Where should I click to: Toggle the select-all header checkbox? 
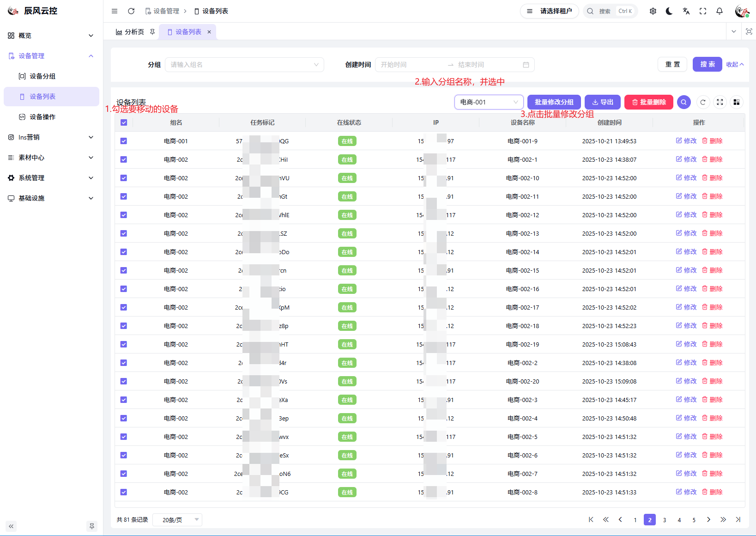(124, 122)
